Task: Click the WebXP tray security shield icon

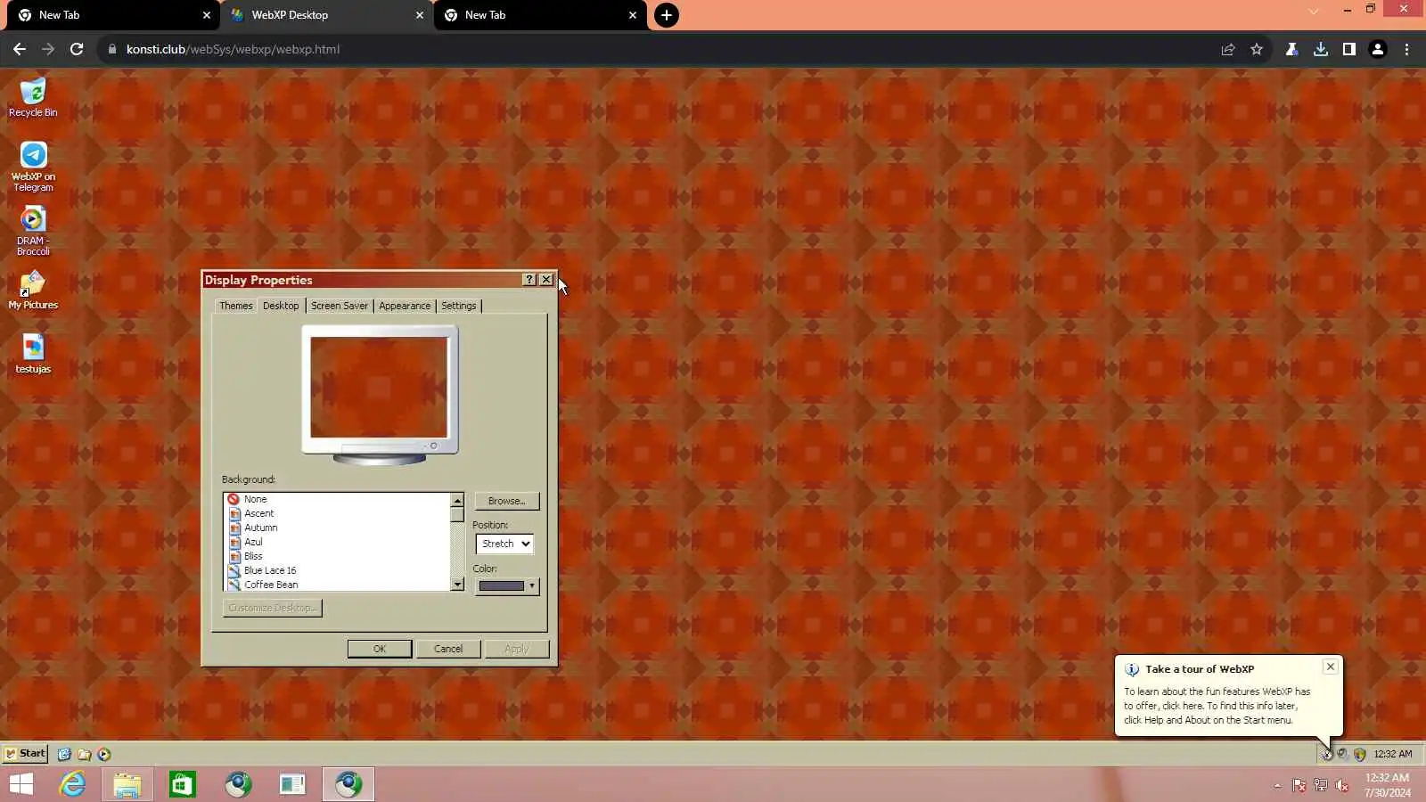Action: [x=1360, y=754]
